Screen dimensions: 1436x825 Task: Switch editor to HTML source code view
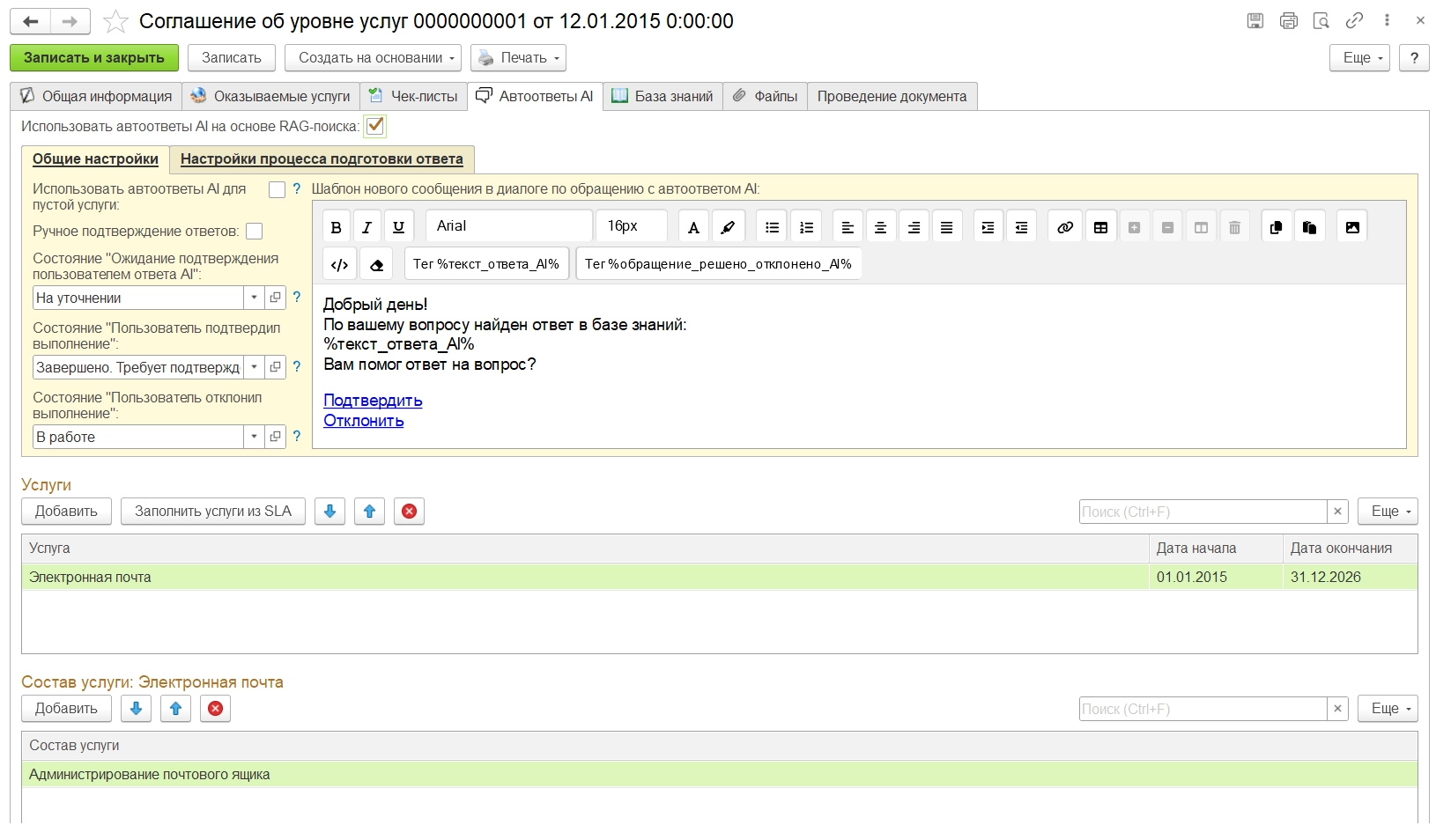(339, 264)
